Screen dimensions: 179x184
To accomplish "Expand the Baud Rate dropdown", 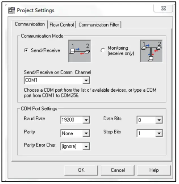I will pos(86,120).
